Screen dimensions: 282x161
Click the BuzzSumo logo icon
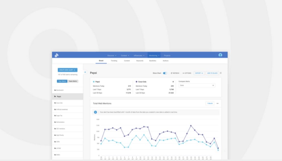(57, 55)
